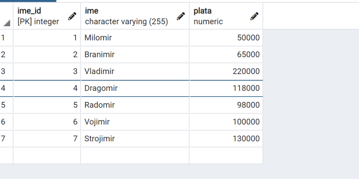Click the plata cell with 98000
The height and width of the screenshot is (179, 359).
pos(226,105)
